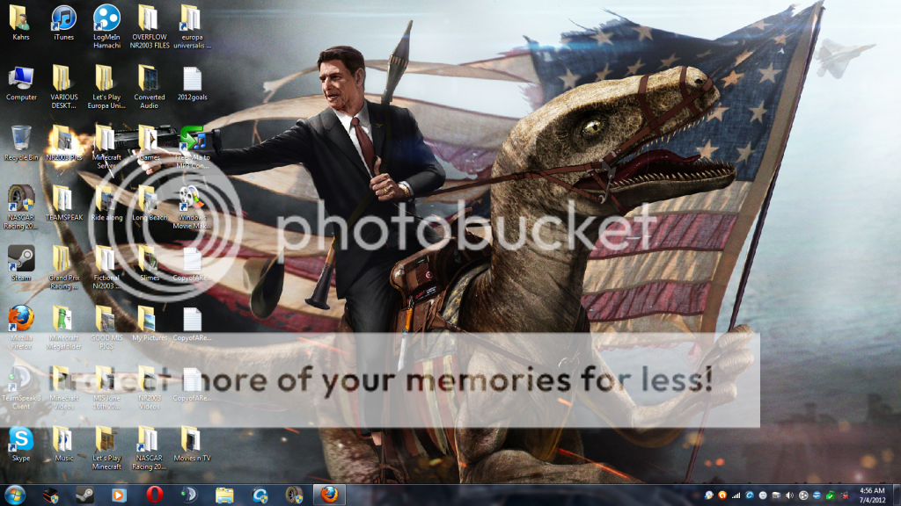Select the Minecraft Server folder

pyautogui.click(x=106, y=148)
